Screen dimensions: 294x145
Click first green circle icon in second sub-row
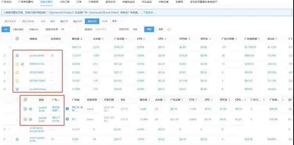pyautogui.click(x=25, y=119)
